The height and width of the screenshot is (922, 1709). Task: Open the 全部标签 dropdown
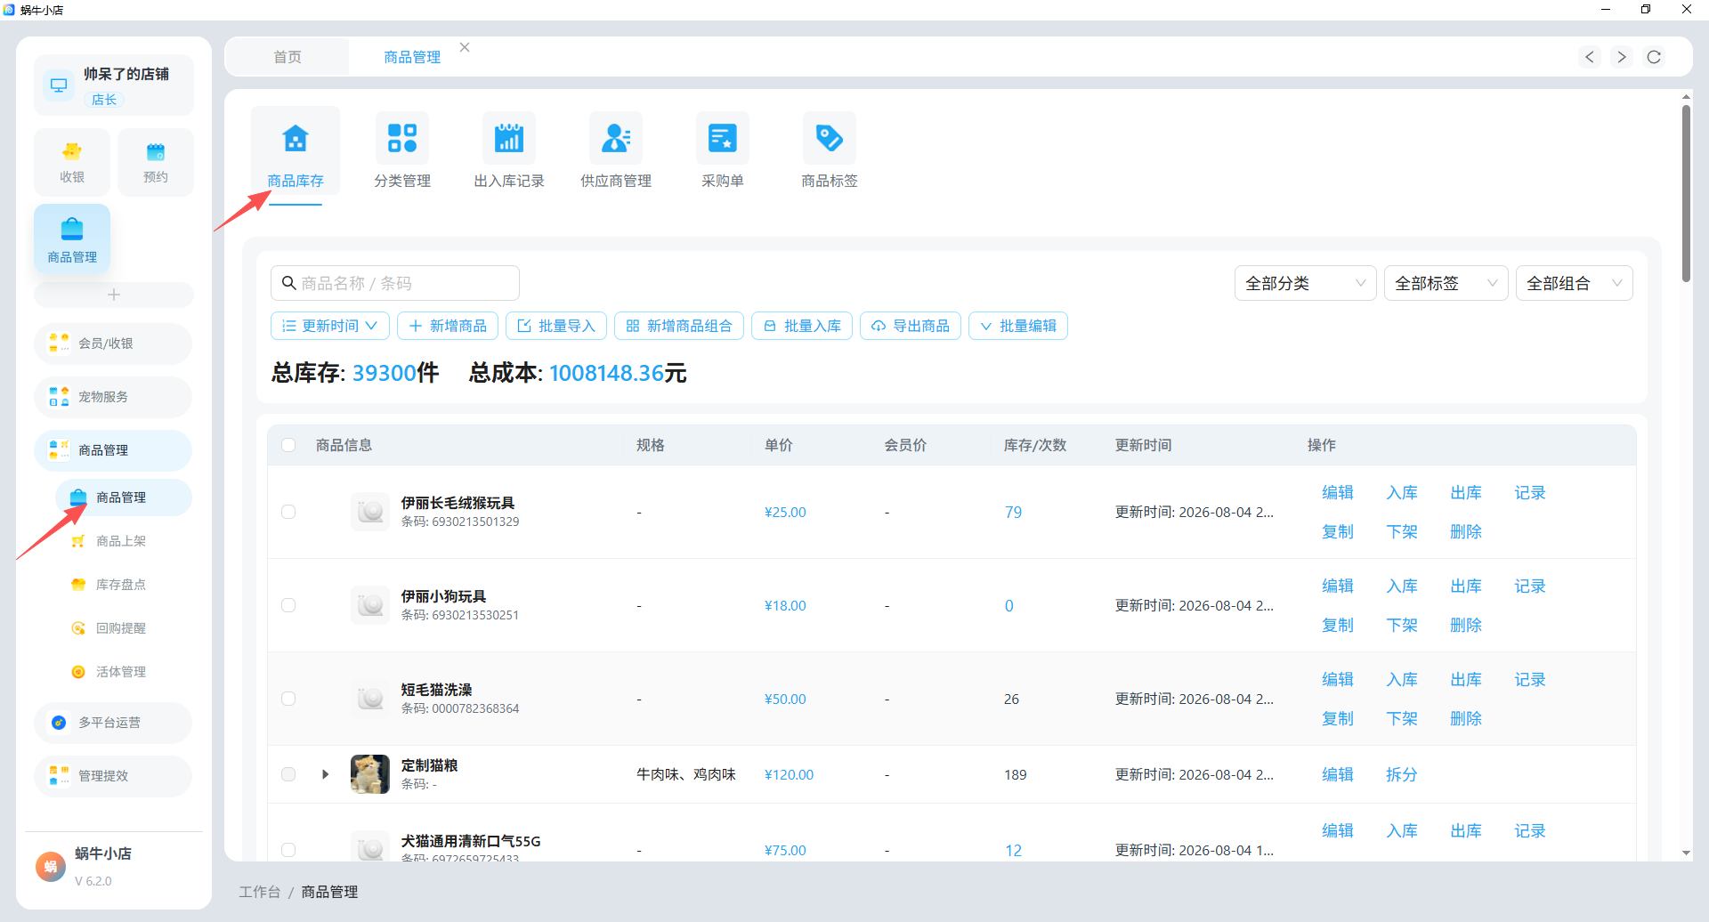1446,283
